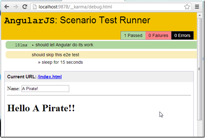Viewport: 205px width, 138px height.
Task: Select the '0 Errors' status box
Action: 182,35
